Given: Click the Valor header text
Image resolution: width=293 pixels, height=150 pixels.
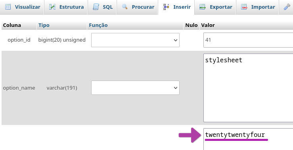Looking at the screenshot, I should pyautogui.click(x=208, y=25).
